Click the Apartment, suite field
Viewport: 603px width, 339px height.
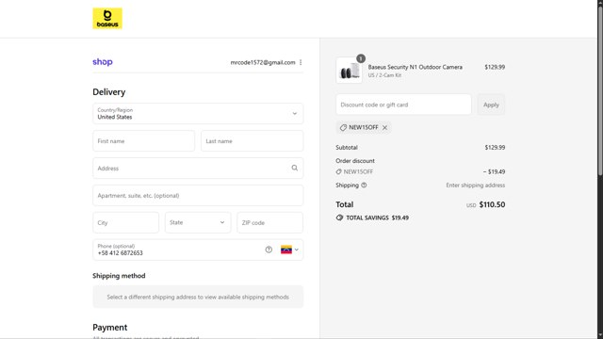coord(198,195)
